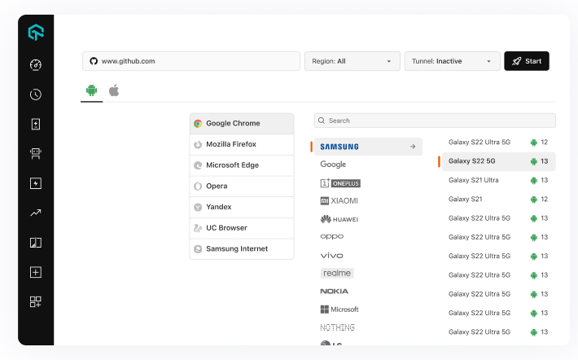Click the robot automation icon in sidebar
The height and width of the screenshot is (360, 578).
(x=36, y=153)
